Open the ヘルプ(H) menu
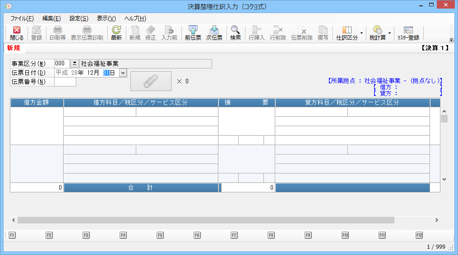Image resolution: width=458 pixels, height=255 pixels. click(135, 18)
